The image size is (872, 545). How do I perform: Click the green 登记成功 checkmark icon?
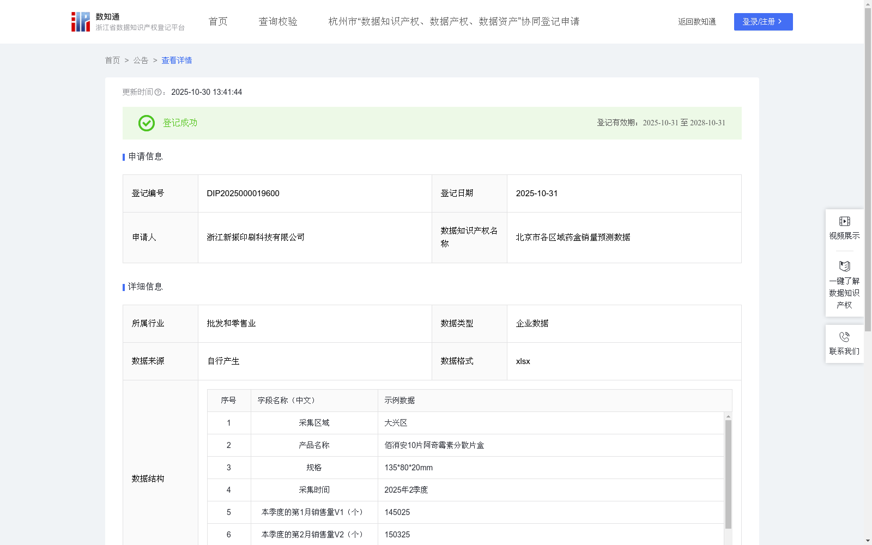147,123
